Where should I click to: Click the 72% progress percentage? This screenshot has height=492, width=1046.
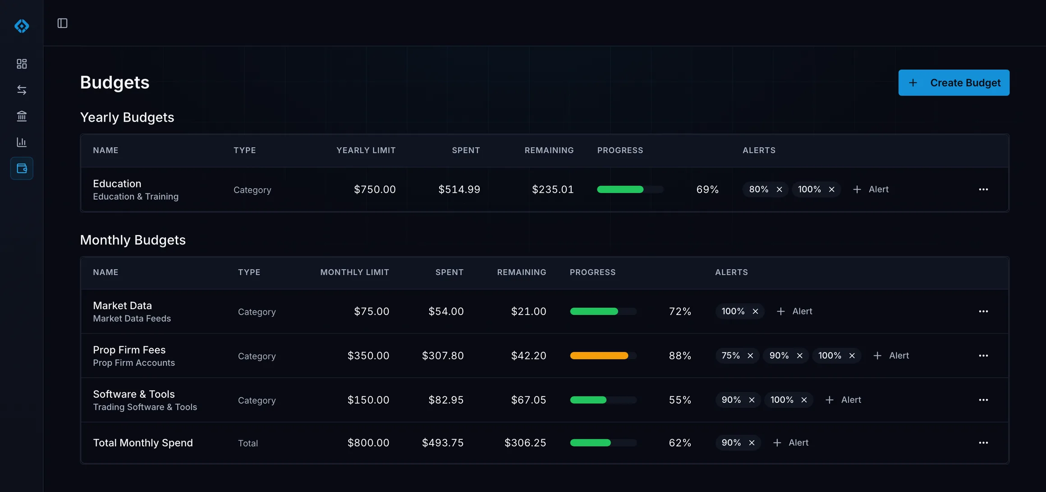click(x=680, y=311)
